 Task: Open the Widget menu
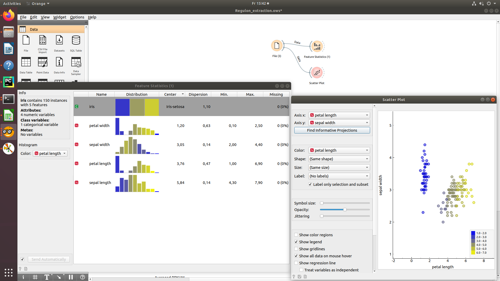59,17
